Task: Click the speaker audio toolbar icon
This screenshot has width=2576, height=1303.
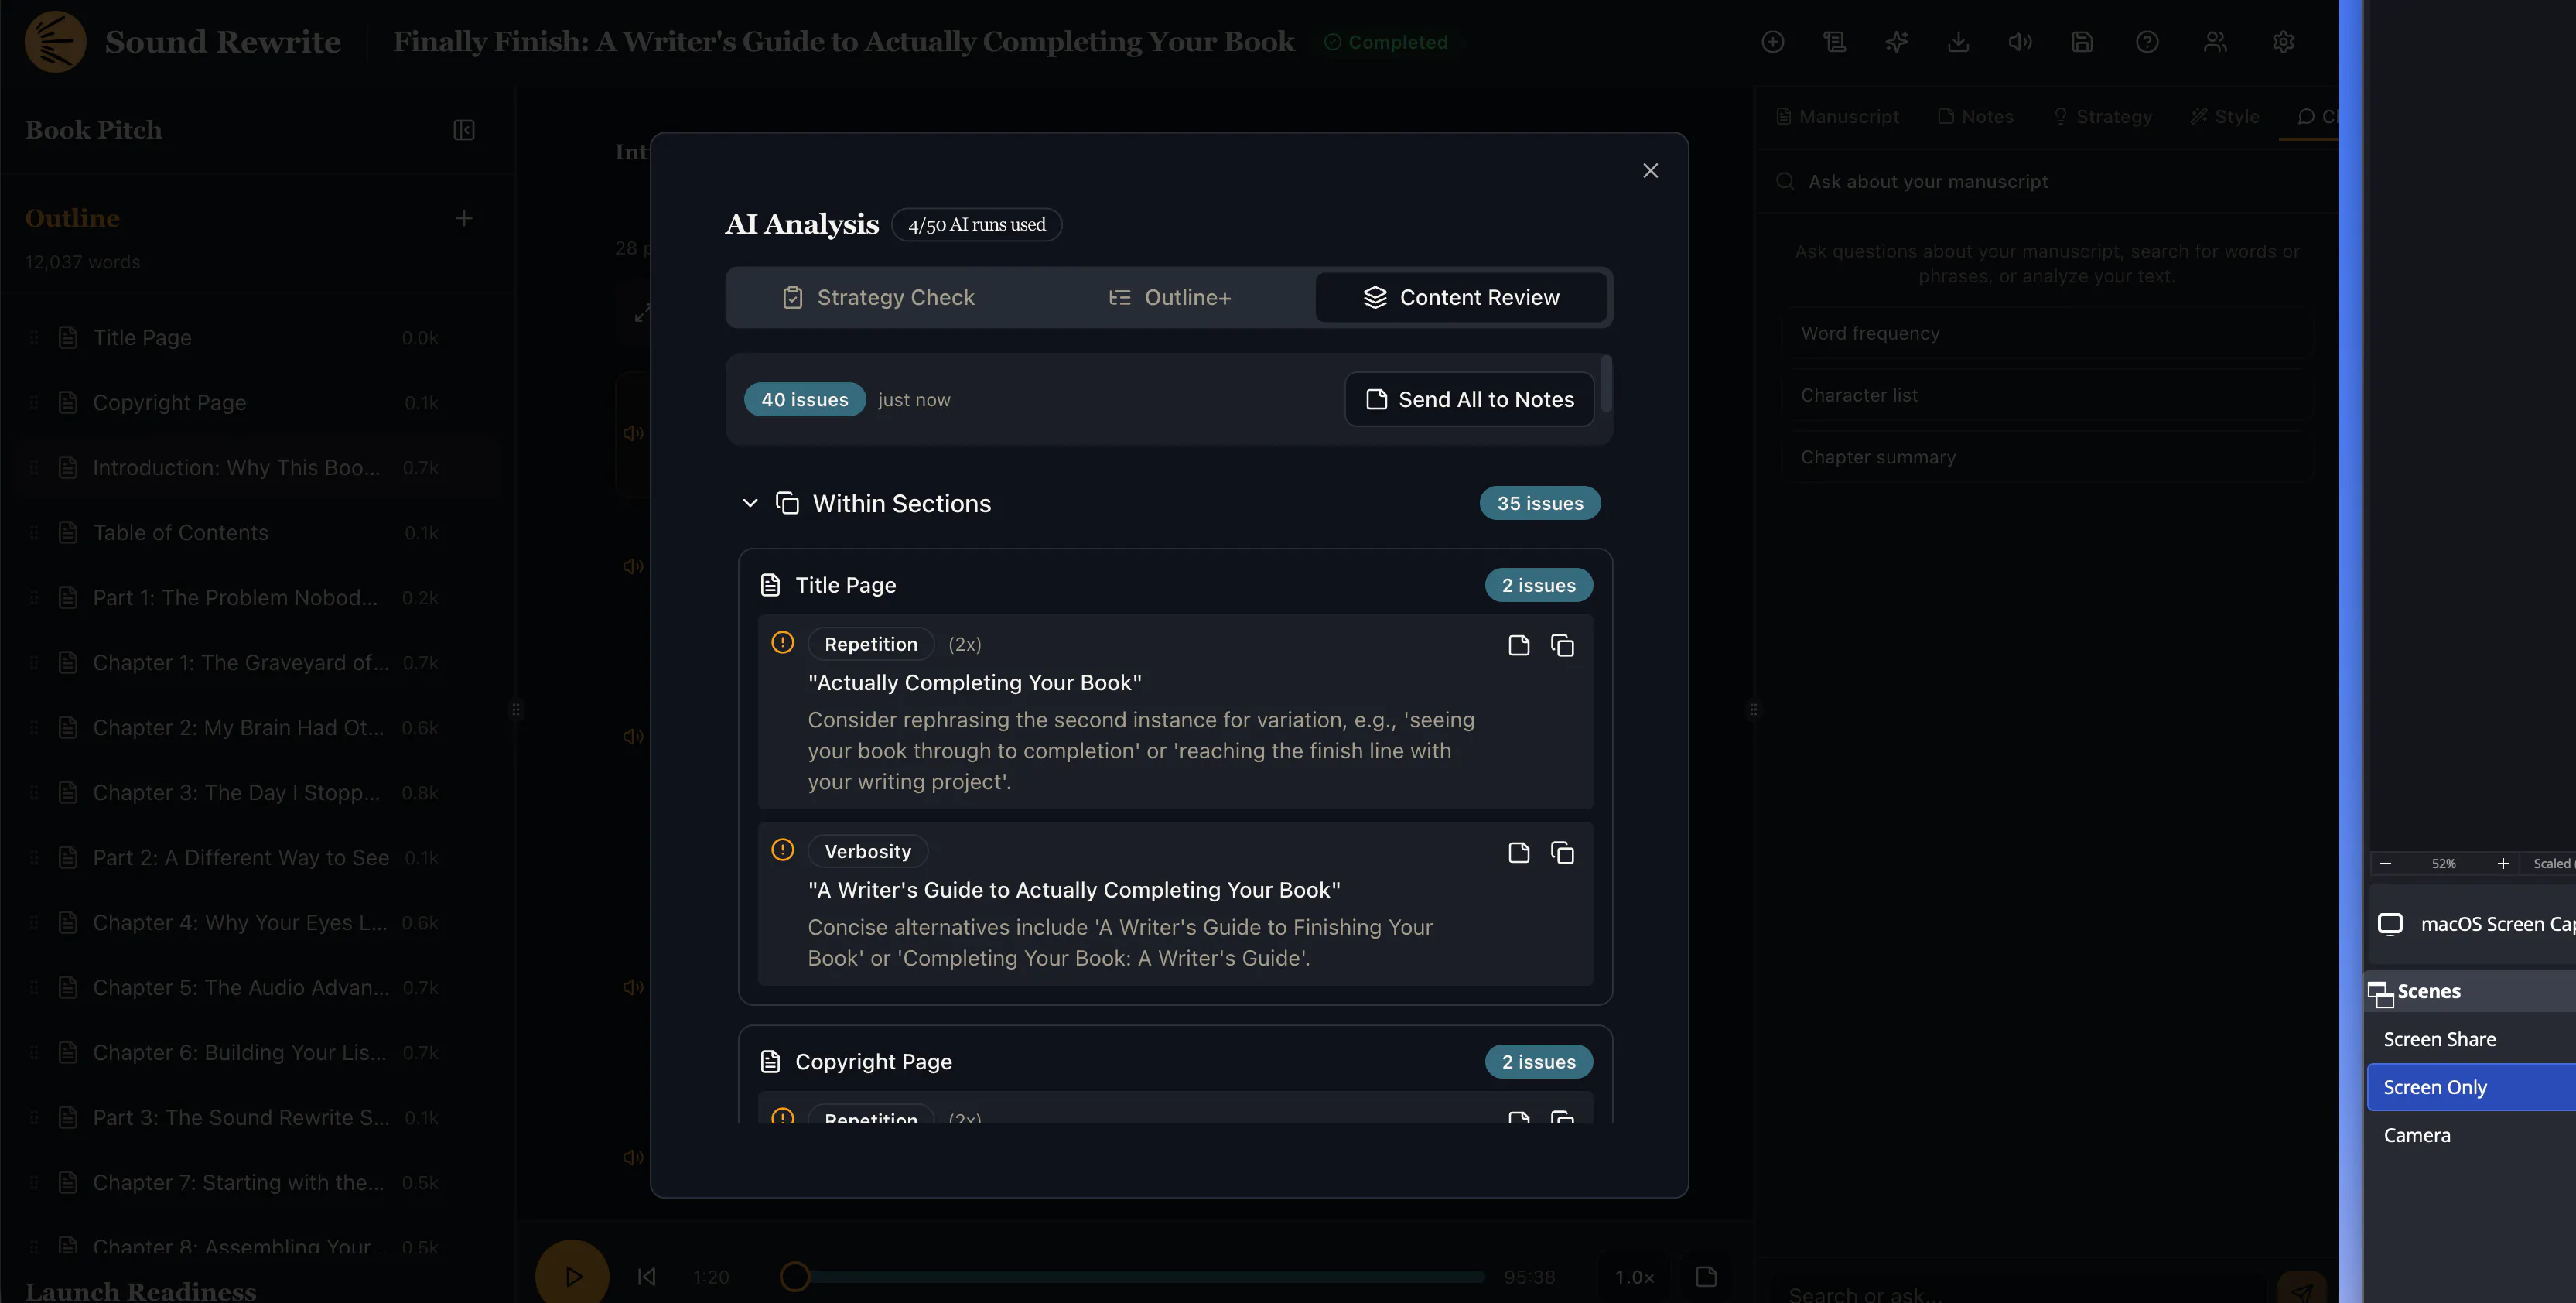Action: pyautogui.click(x=2020, y=42)
